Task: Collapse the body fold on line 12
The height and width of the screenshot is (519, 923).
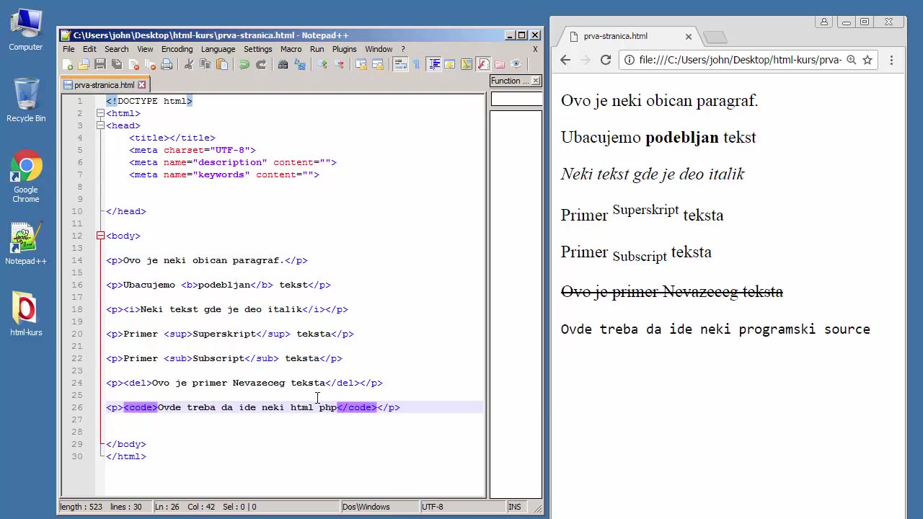Action: coord(100,236)
